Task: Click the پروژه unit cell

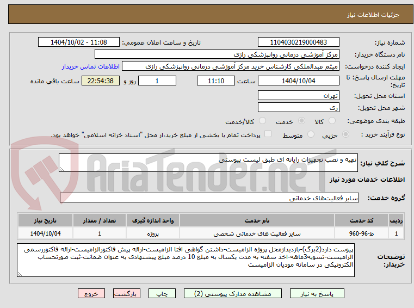Action: [153, 233]
